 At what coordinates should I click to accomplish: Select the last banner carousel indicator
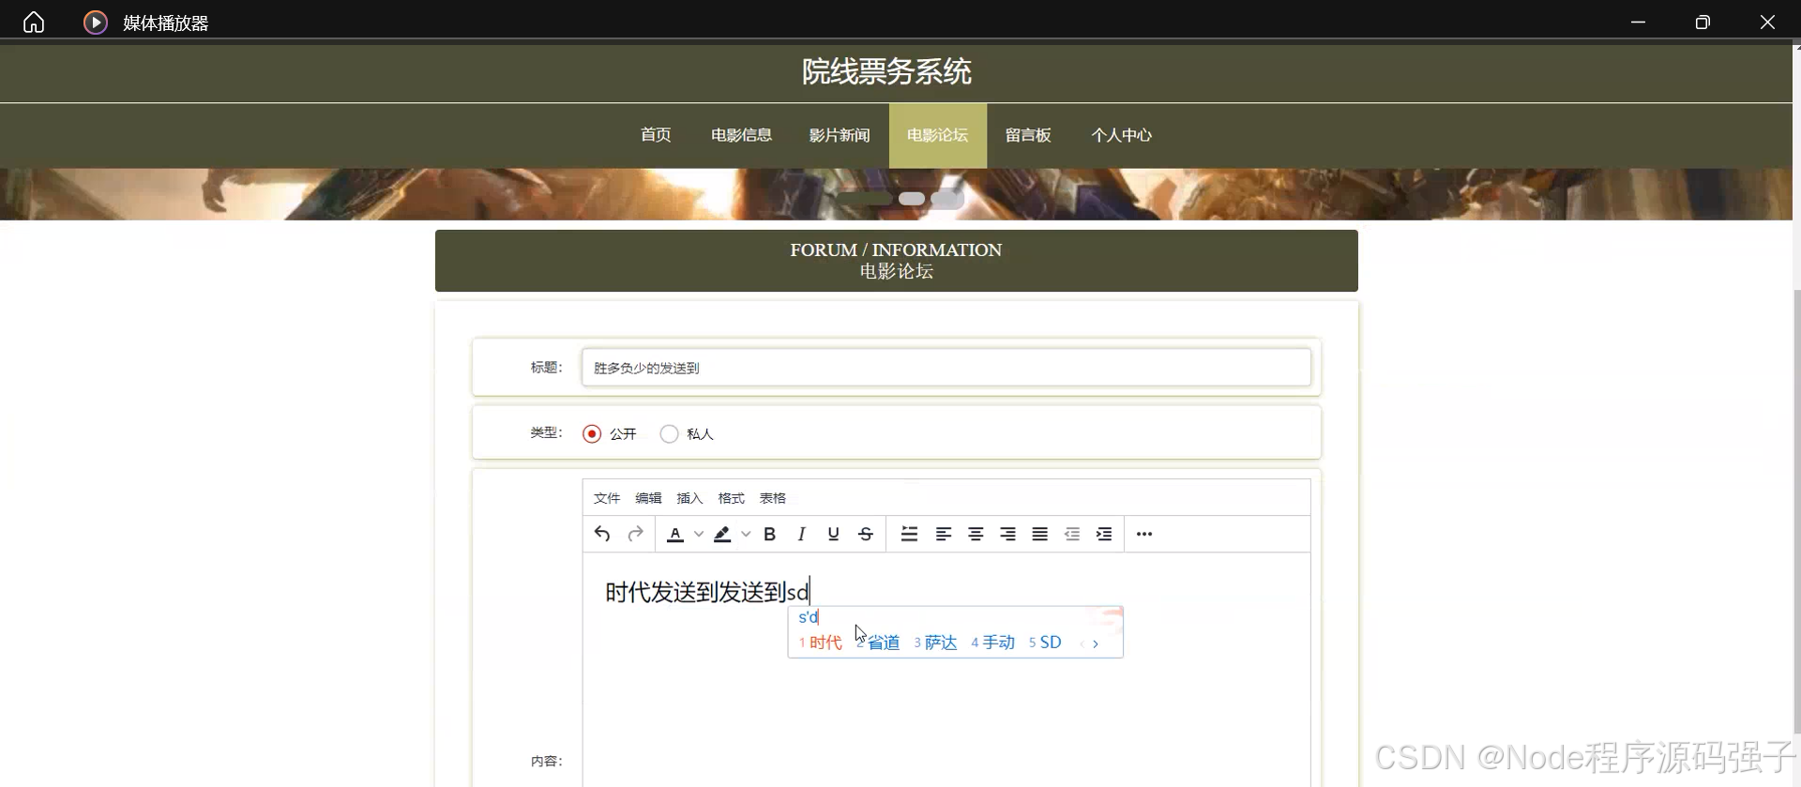(x=947, y=199)
